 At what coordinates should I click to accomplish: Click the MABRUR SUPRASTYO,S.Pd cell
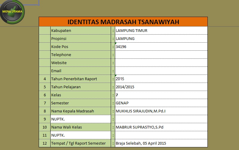[161, 127]
